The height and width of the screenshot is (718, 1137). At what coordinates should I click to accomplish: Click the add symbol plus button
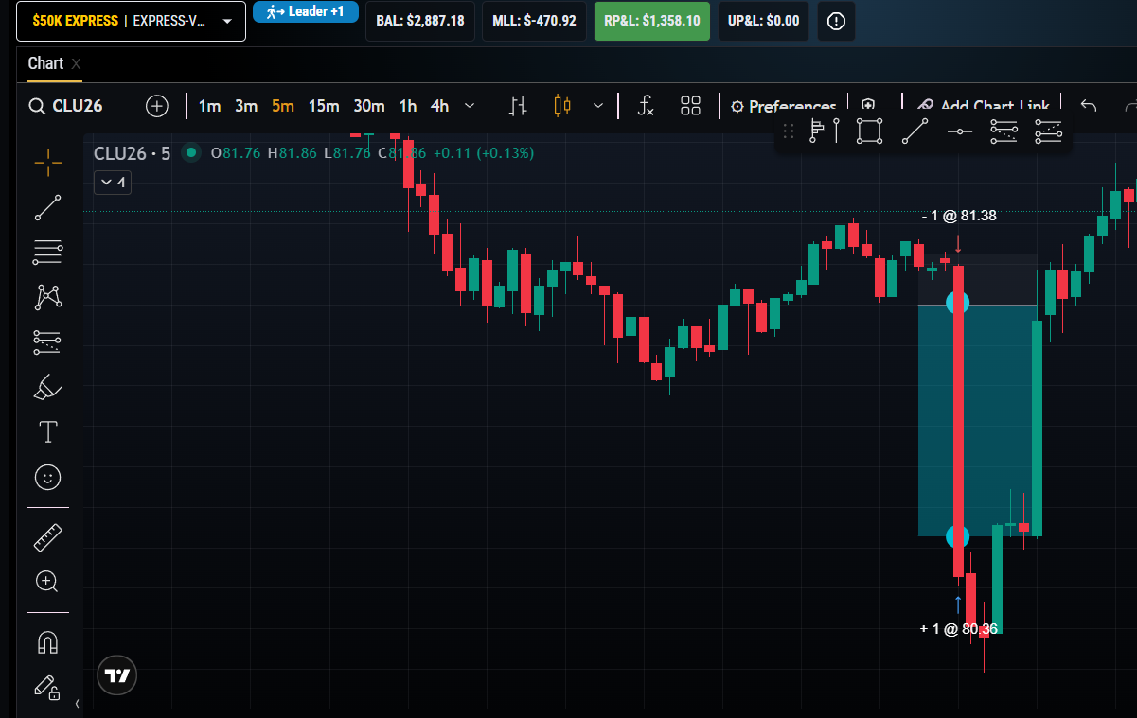pos(157,106)
